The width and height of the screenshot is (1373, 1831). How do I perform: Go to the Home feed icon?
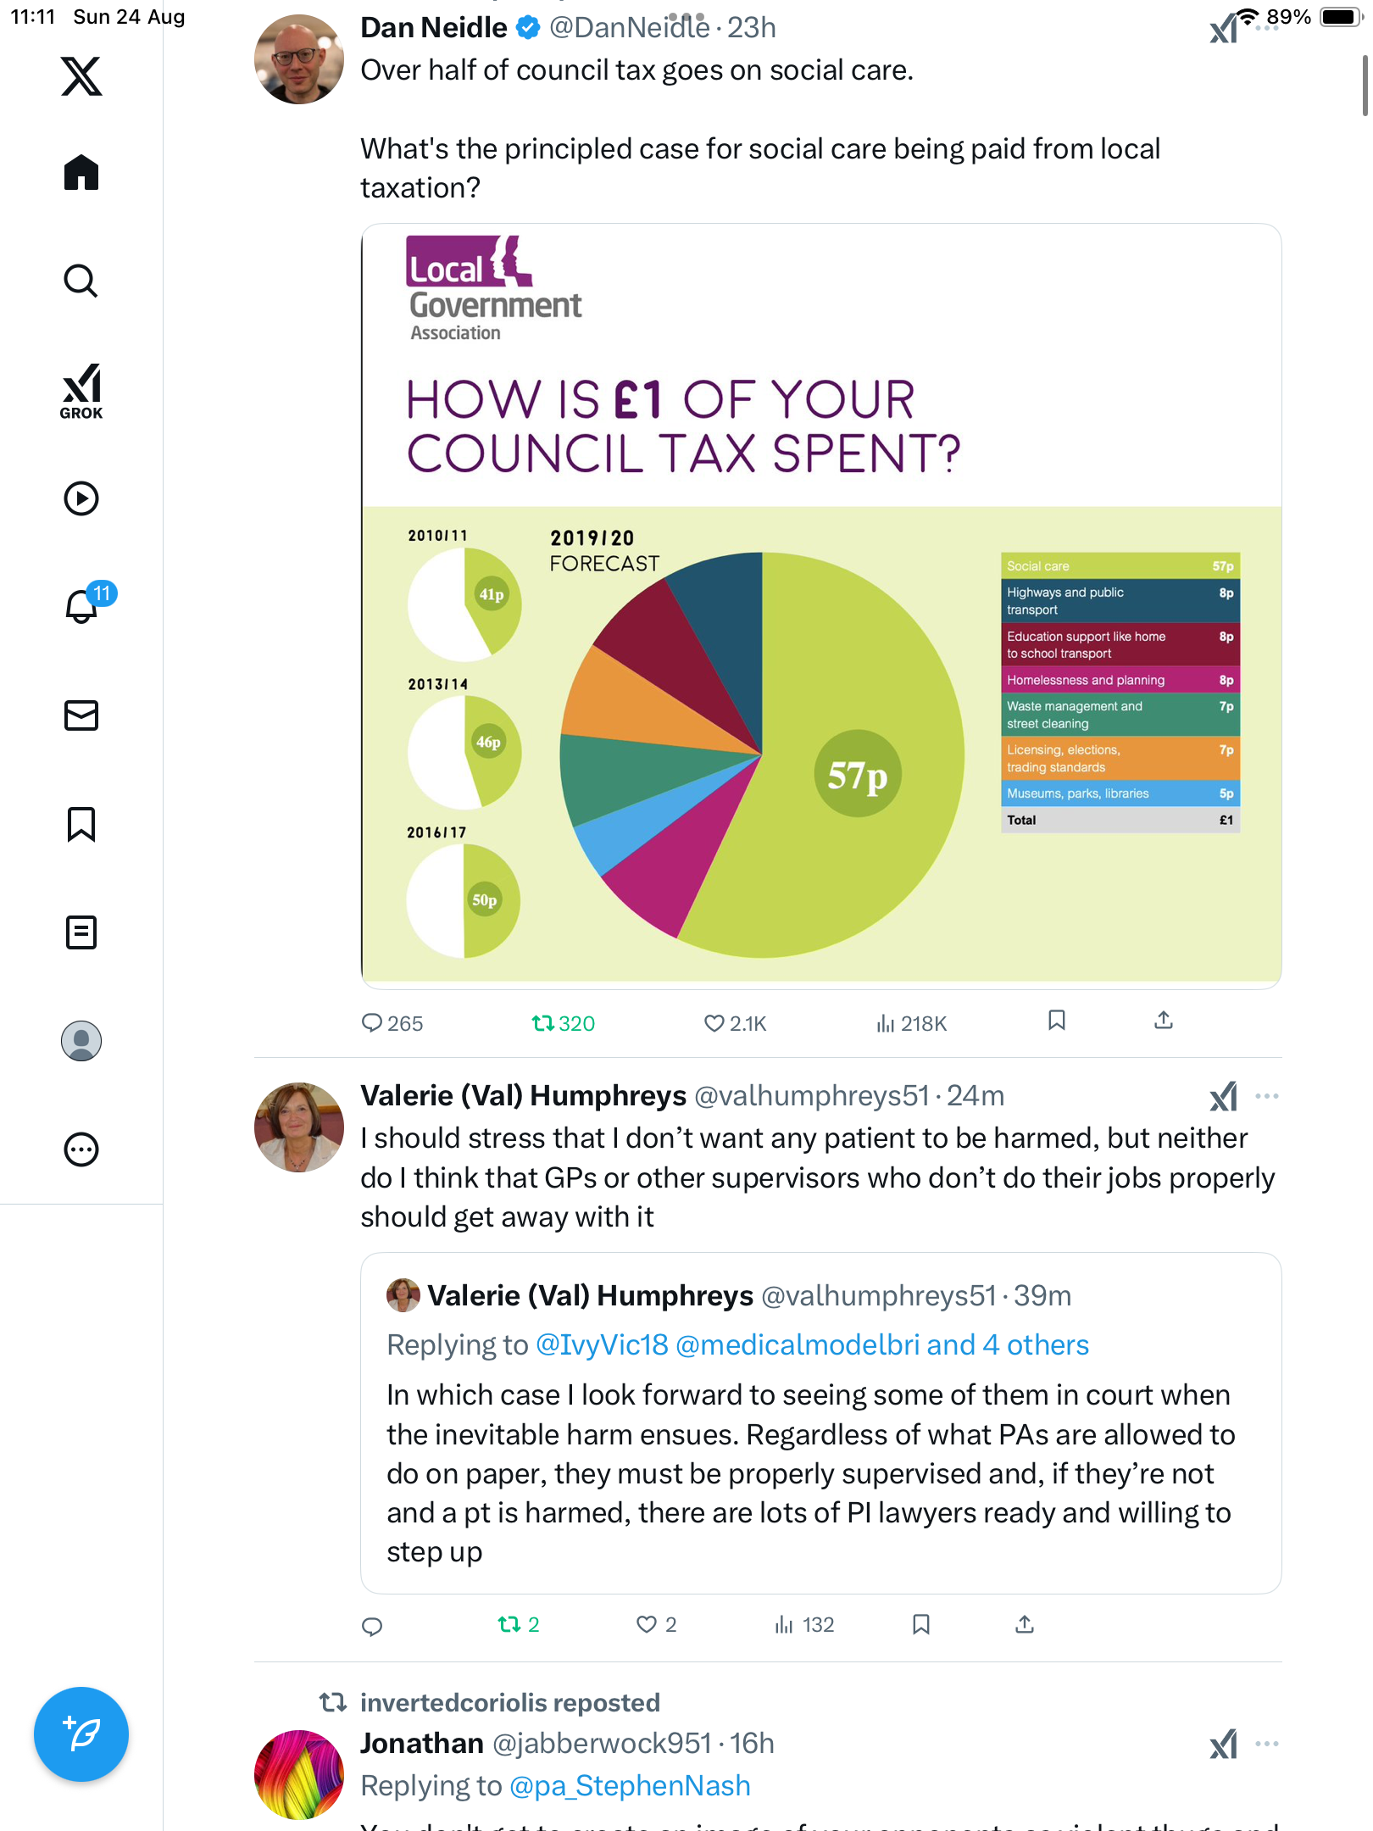(81, 173)
